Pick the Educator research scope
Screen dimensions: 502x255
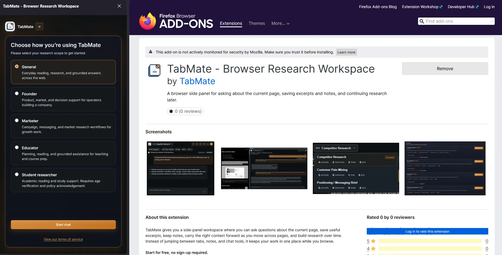coord(63,153)
